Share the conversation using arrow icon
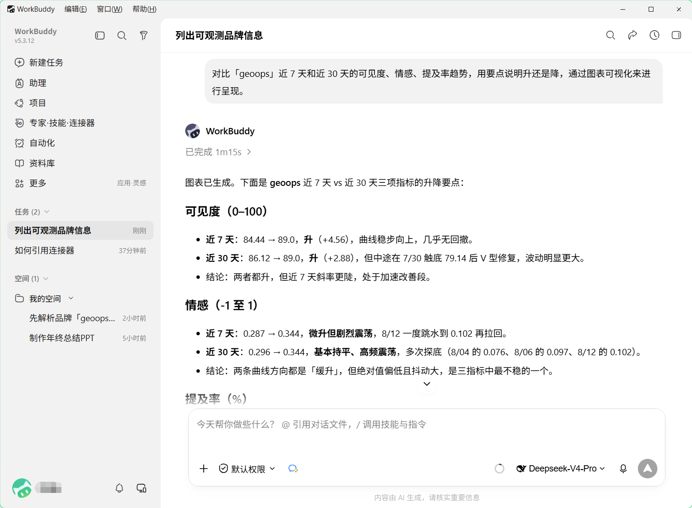This screenshot has height=508, width=692. pos(633,35)
